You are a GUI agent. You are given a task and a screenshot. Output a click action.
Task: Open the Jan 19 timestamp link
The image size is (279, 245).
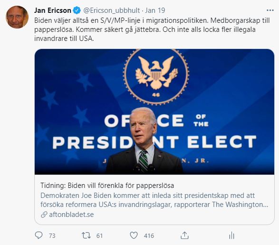[155, 10]
